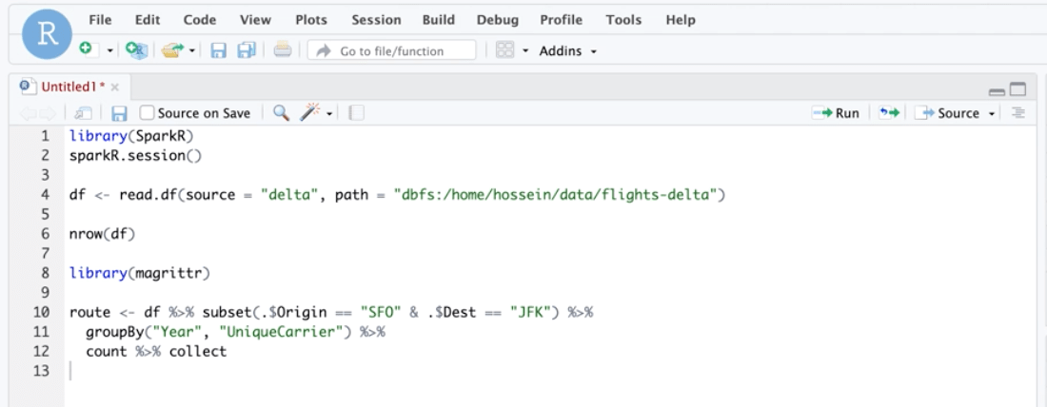Screen dimensions: 1047x407
Task: Click the Open File folder icon
Action: 171,50
